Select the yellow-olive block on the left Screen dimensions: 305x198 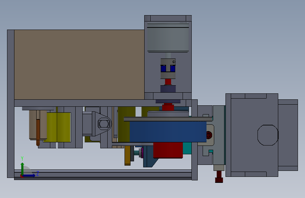coord(59,127)
